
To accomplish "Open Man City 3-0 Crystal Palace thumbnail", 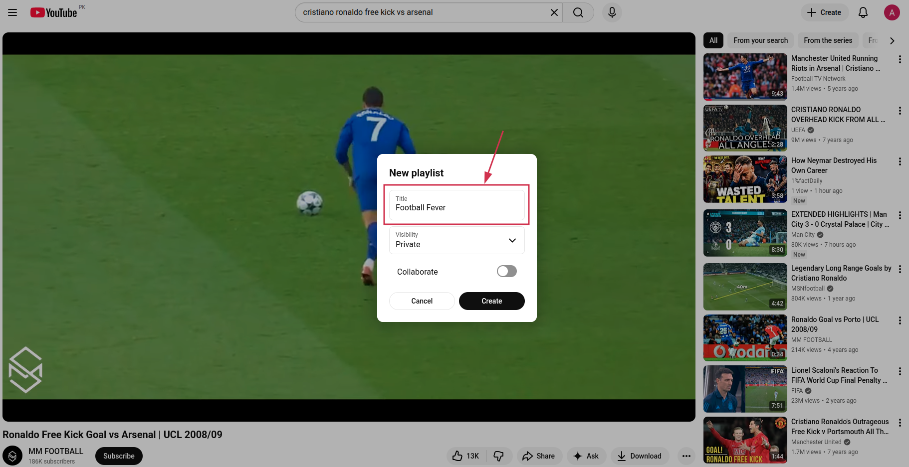I will pyautogui.click(x=745, y=233).
